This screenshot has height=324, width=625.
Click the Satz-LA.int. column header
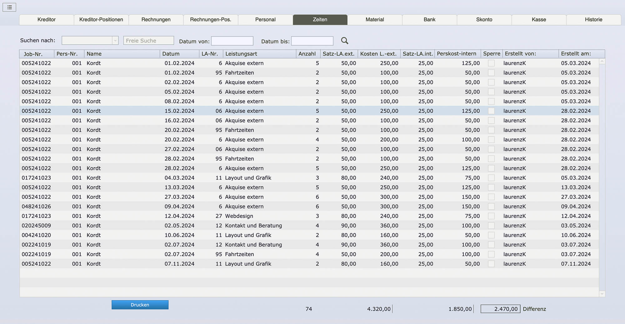417,54
